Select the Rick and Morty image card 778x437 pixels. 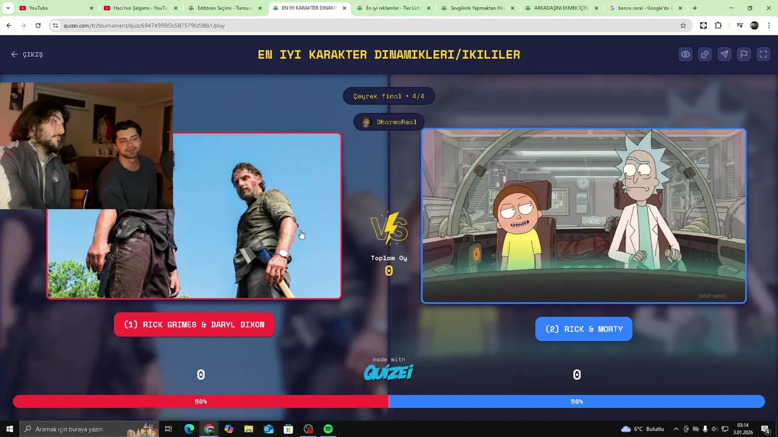(583, 215)
